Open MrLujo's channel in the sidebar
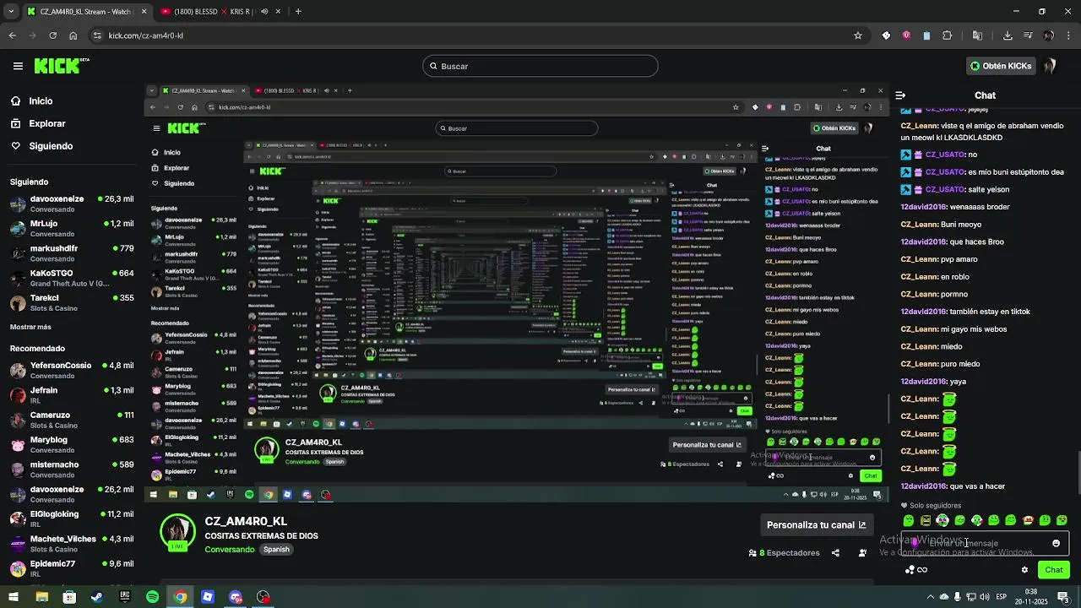Screen dimensions: 1081x608 pyautogui.click(x=72, y=229)
